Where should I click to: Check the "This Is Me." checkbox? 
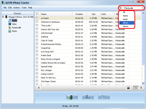click(x=37, y=25)
